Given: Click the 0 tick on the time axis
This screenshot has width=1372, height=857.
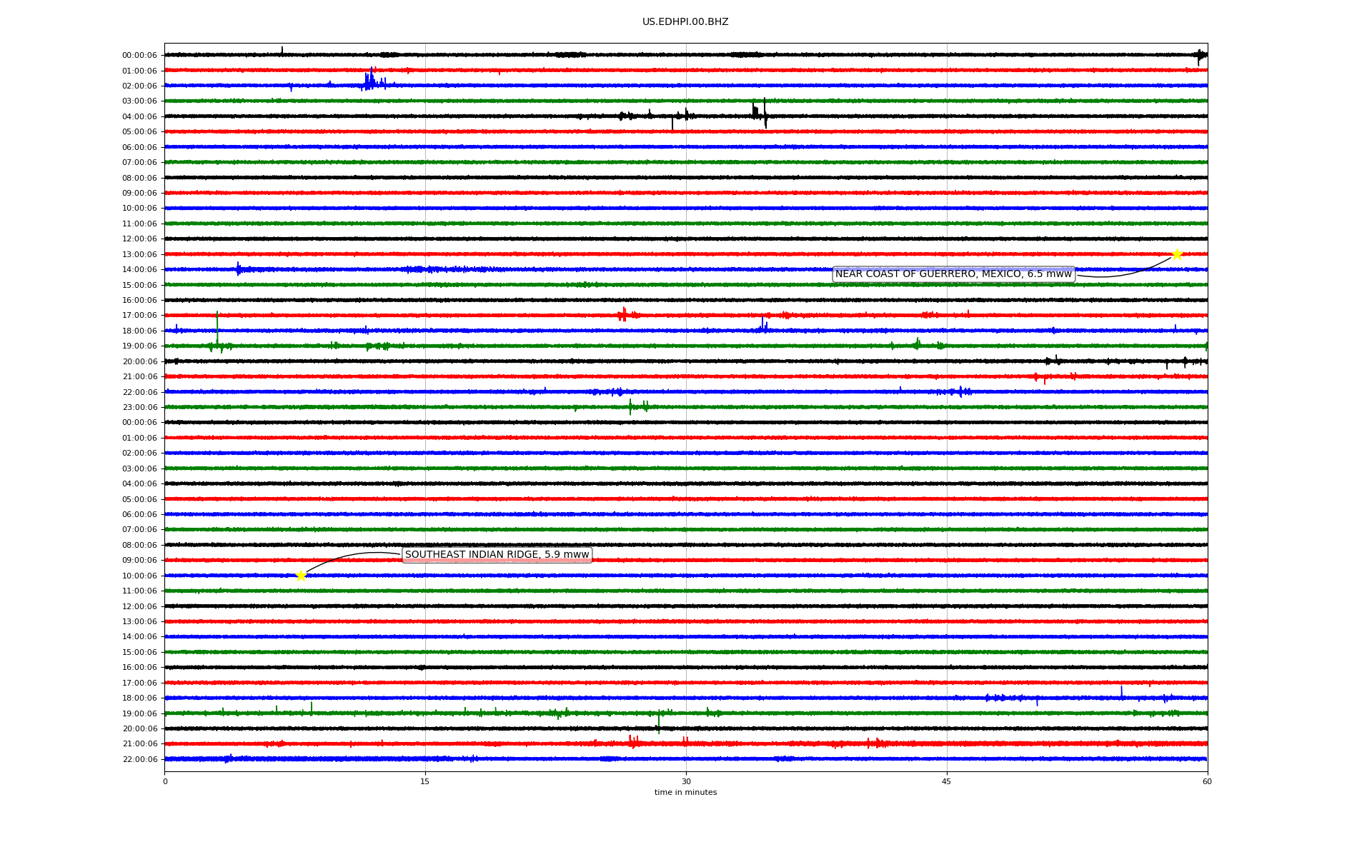Looking at the screenshot, I should [x=165, y=781].
